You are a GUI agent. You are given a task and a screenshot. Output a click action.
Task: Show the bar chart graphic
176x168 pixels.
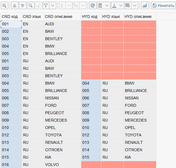click(144, 5)
